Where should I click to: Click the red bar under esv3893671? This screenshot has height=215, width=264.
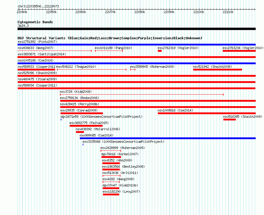click(x=136, y=57)
